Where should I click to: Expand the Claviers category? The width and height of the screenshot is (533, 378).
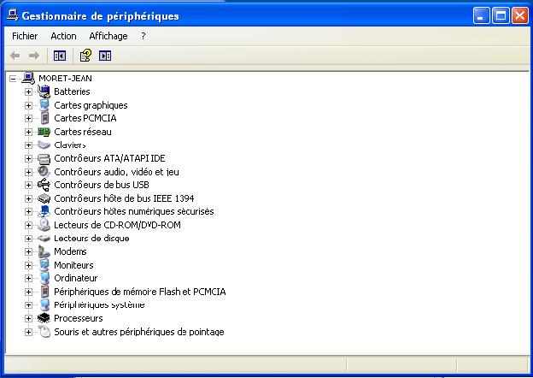click(x=28, y=145)
